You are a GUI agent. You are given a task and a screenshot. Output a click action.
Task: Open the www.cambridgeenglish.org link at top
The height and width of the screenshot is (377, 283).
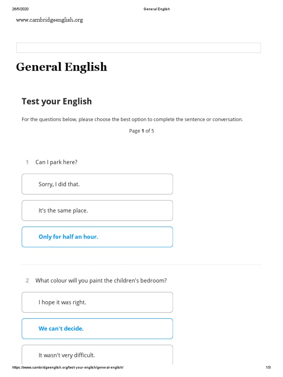tap(49, 20)
